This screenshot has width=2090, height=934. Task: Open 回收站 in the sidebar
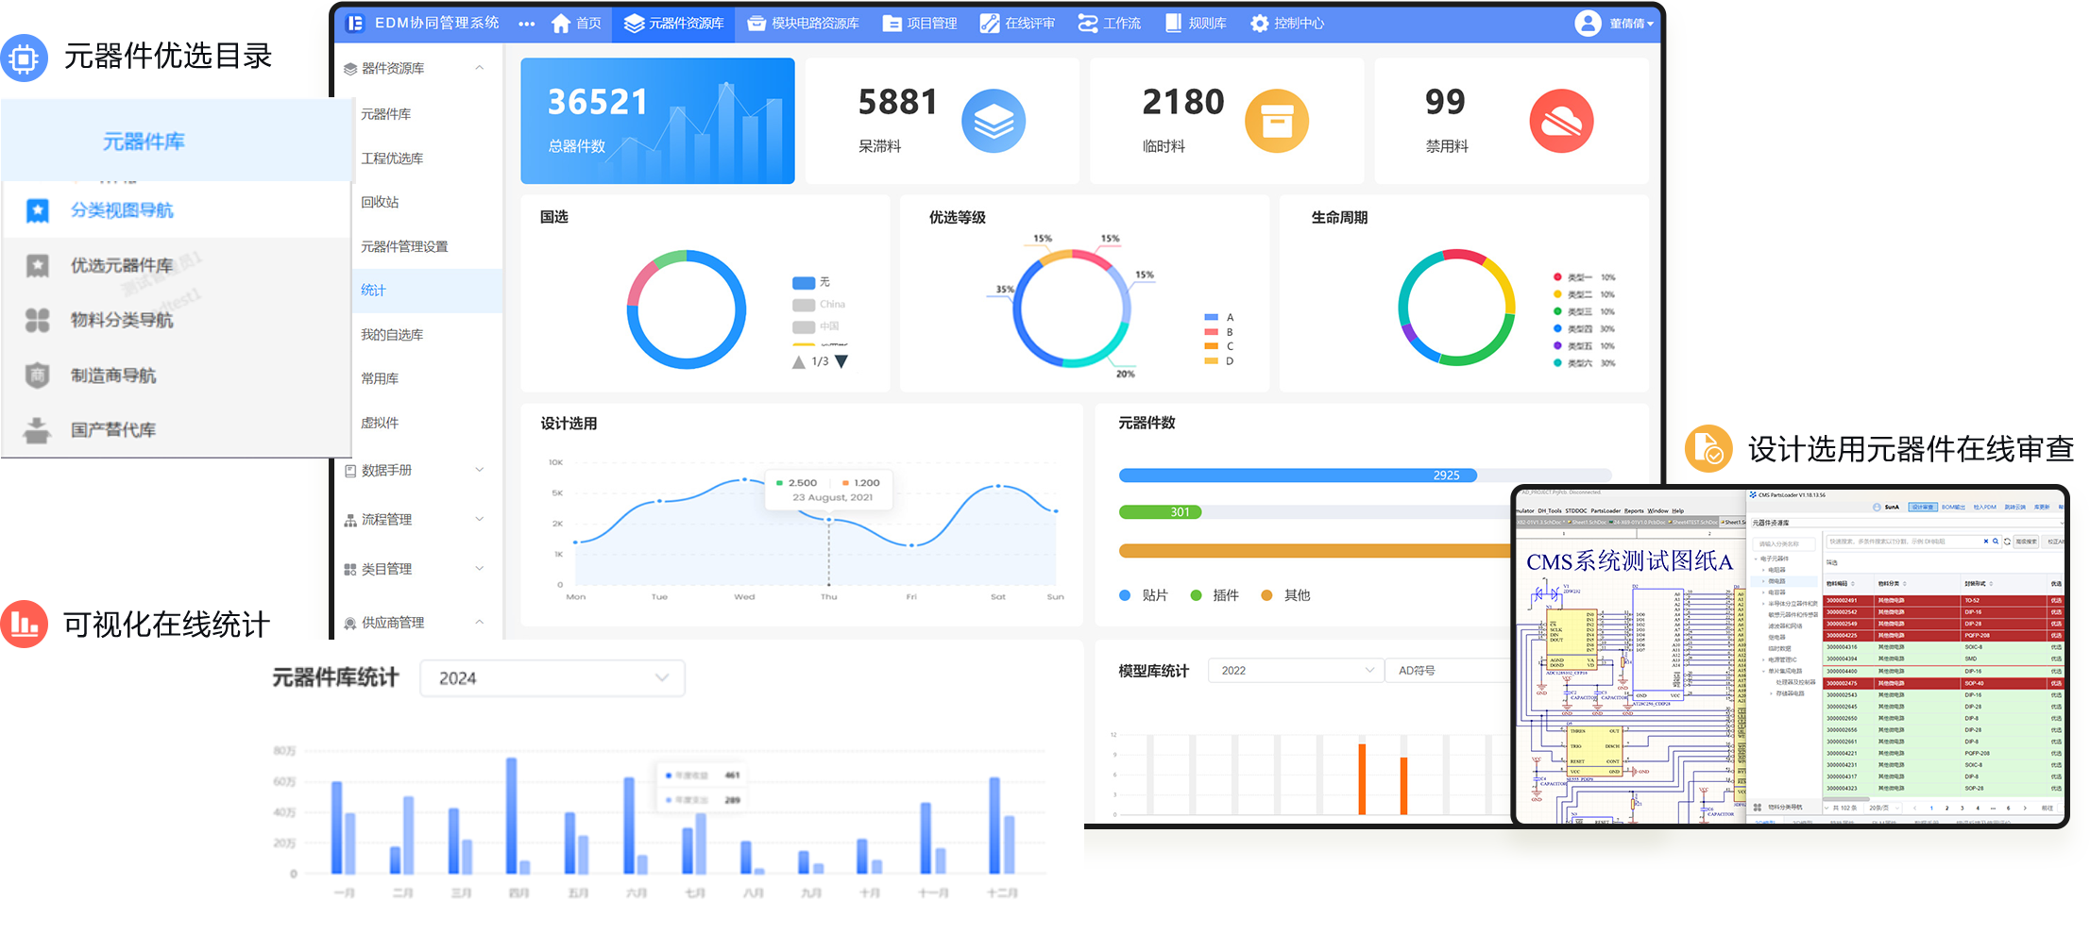[380, 202]
